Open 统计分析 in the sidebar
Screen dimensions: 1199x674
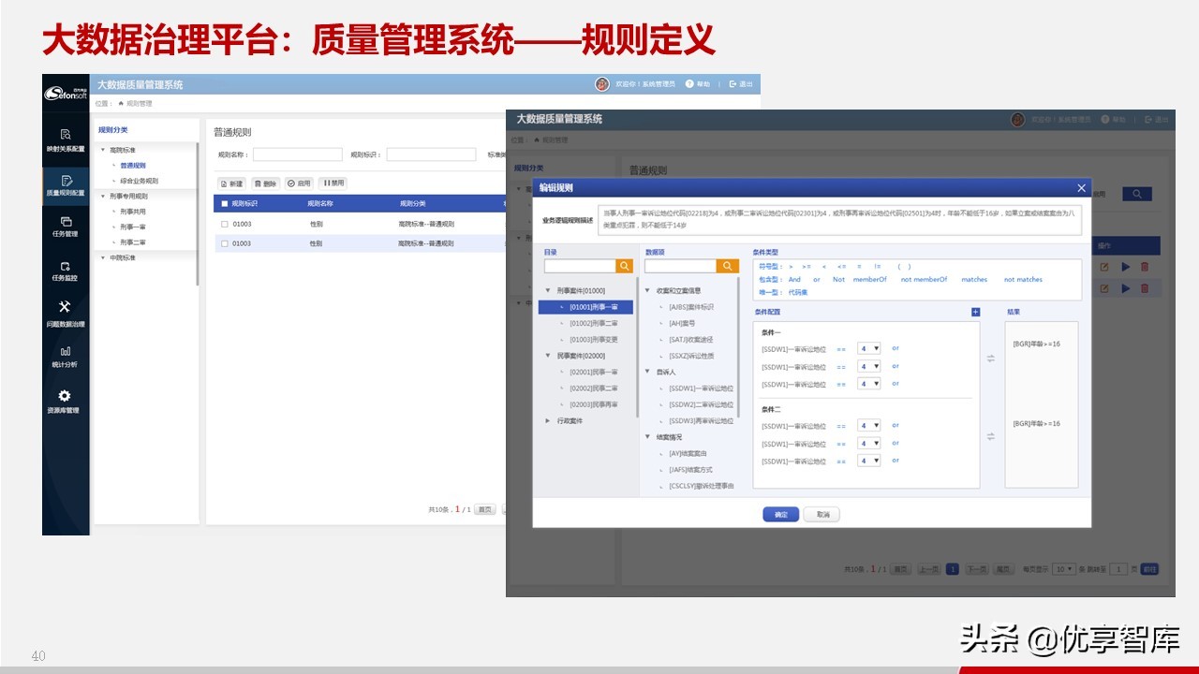[65, 357]
